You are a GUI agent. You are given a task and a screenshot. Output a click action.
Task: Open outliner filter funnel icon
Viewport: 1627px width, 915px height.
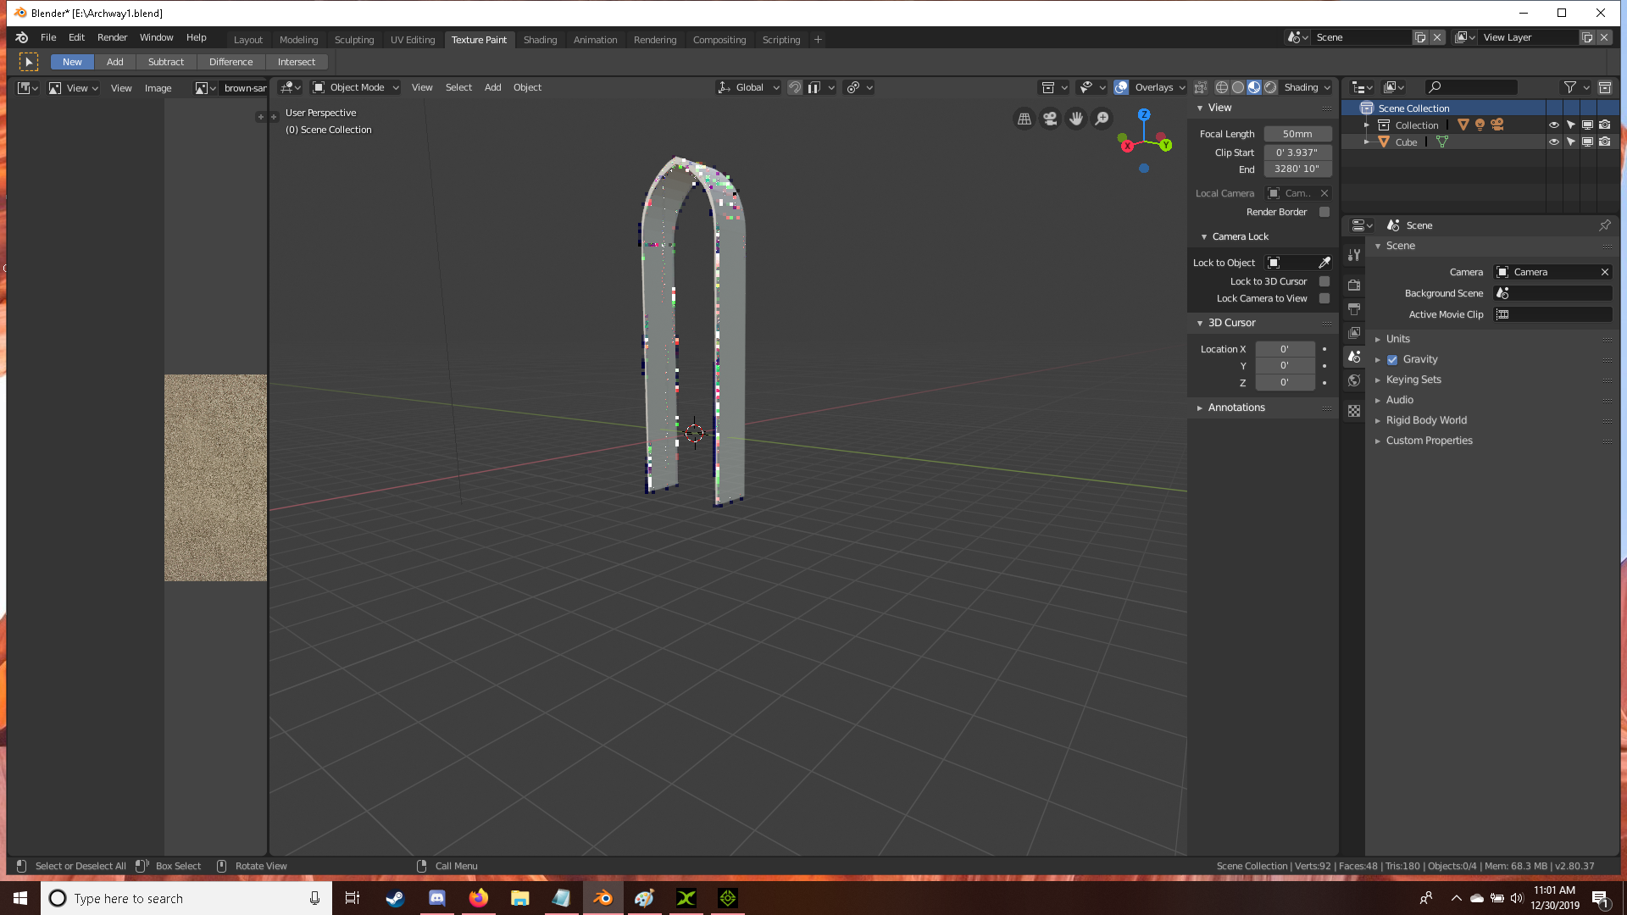(x=1569, y=87)
